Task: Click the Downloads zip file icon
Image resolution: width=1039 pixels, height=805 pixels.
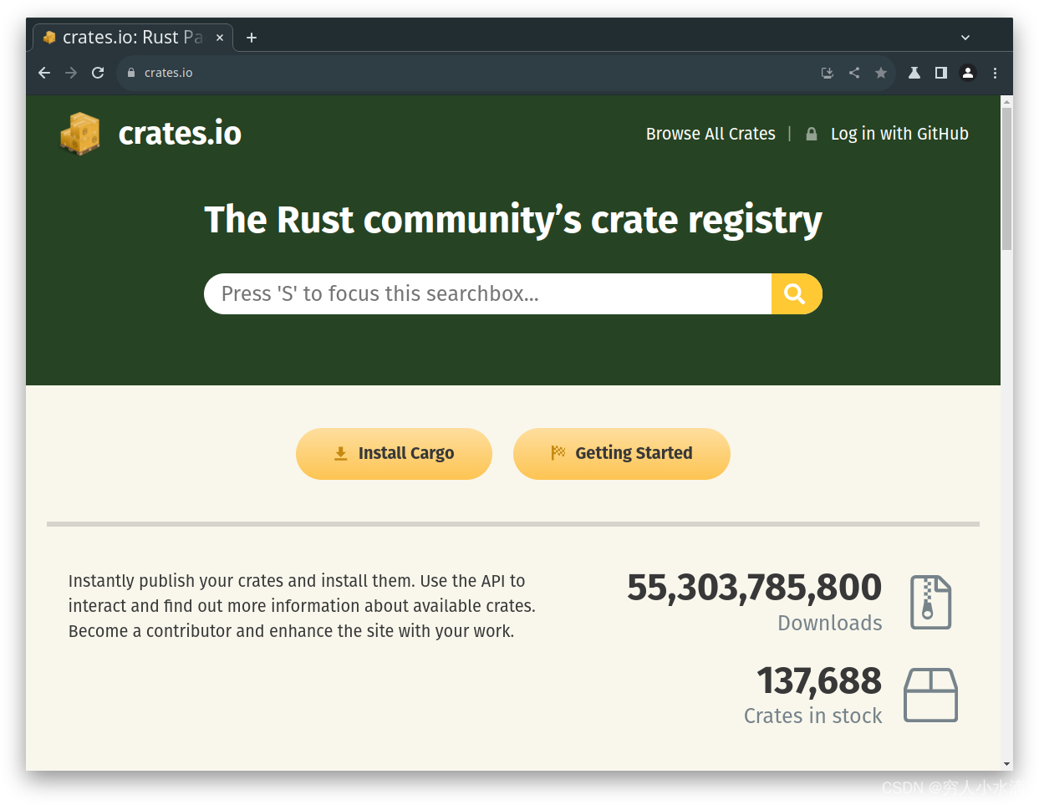Action: coord(931,603)
